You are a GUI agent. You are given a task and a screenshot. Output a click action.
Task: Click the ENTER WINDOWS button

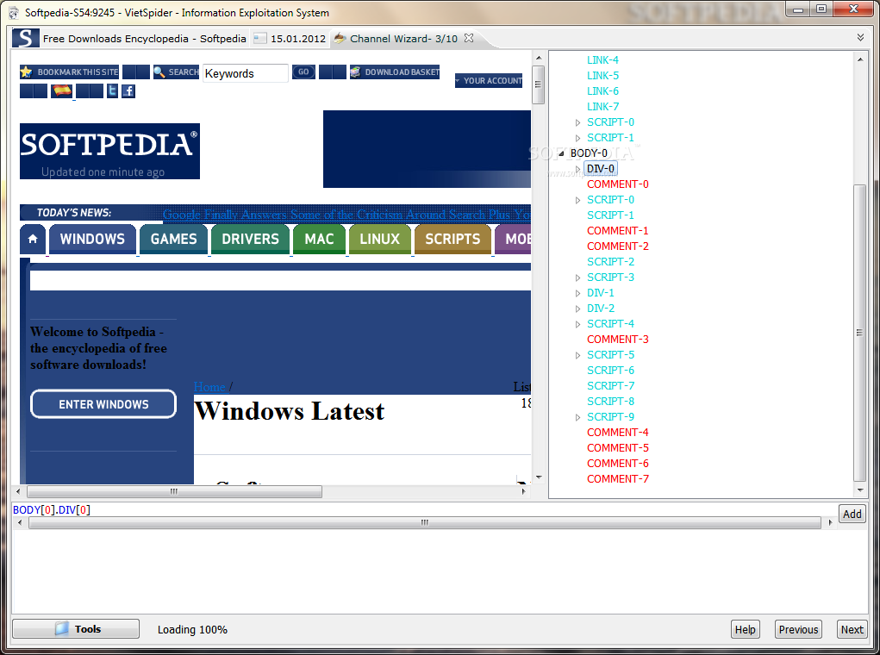point(103,404)
